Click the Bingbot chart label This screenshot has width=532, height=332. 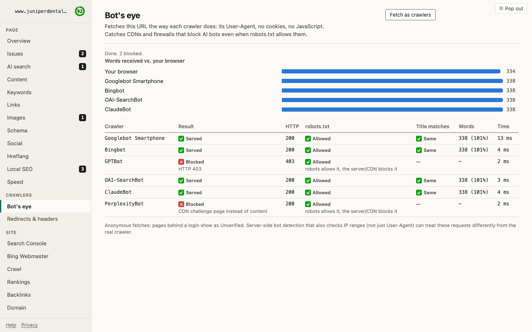tap(115, 90)
